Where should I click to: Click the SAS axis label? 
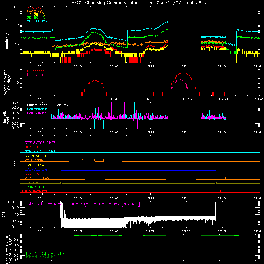coord(4,214)
